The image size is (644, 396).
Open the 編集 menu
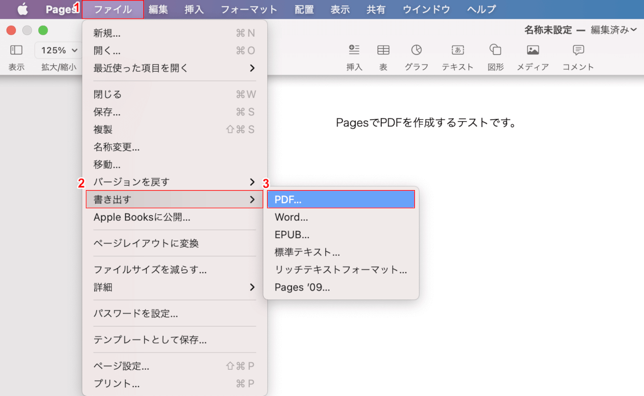click(x=159, y=9)
